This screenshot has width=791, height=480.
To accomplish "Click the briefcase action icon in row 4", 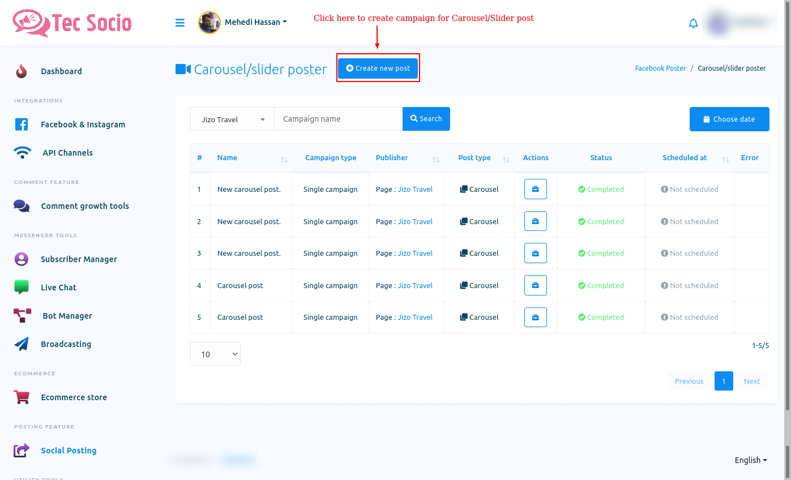I will click(535, 285).
